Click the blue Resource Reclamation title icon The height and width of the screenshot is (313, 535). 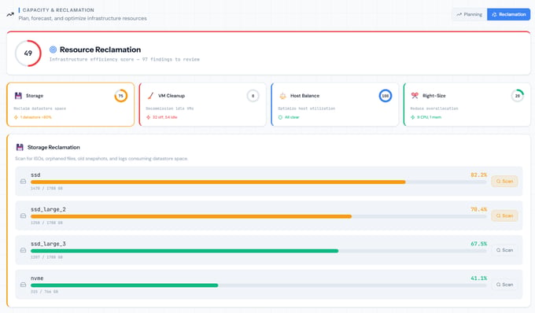point(53,50)
